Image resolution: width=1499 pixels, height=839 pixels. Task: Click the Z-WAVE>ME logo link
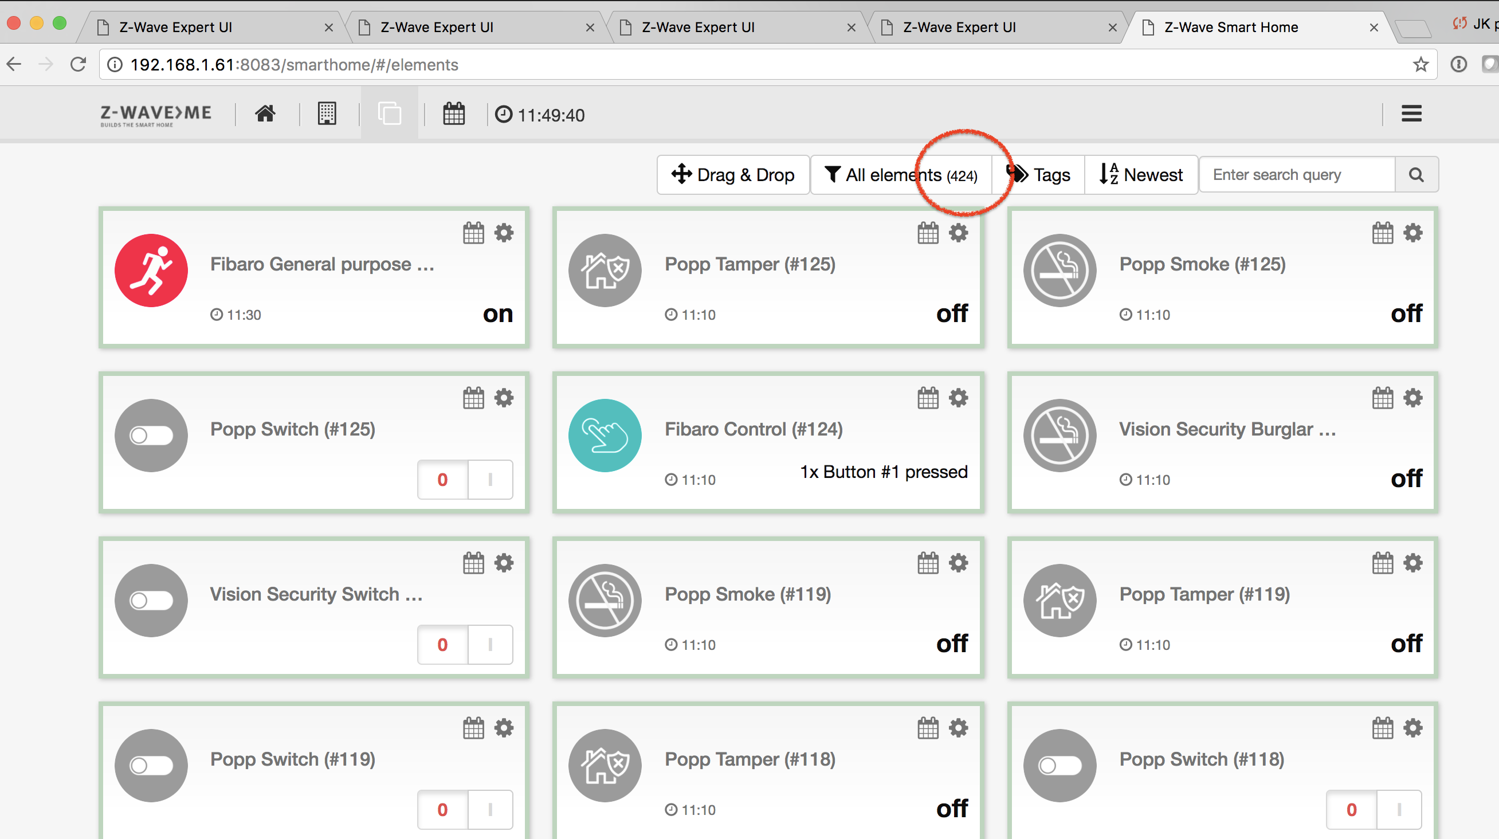156,115
